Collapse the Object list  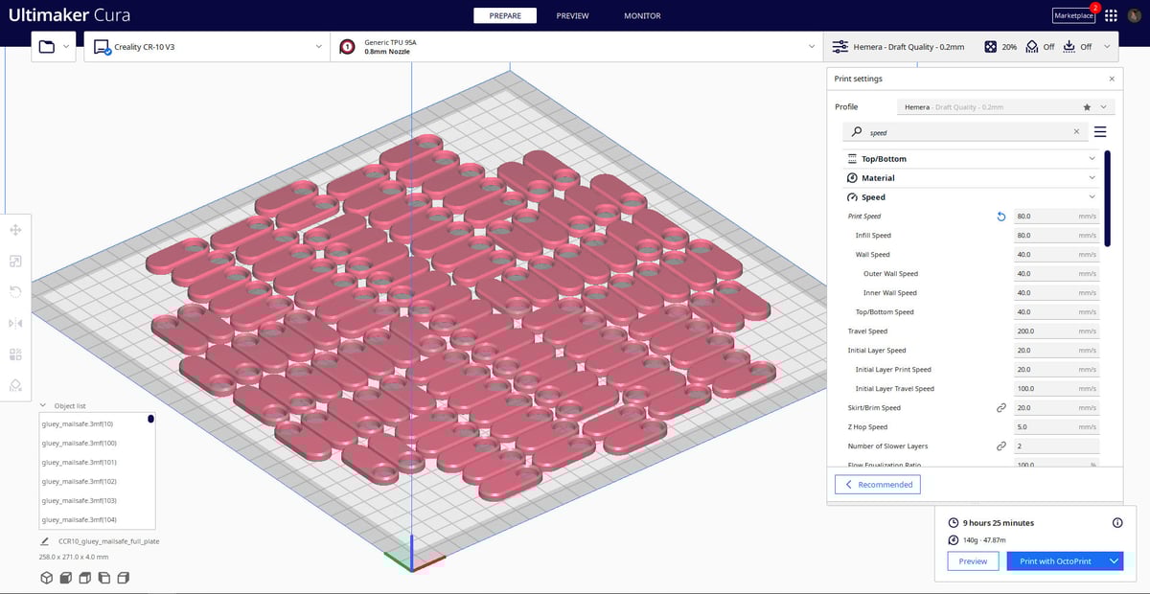coord(43,405)
